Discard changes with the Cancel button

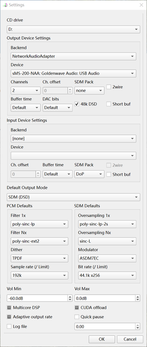(130, 339)
